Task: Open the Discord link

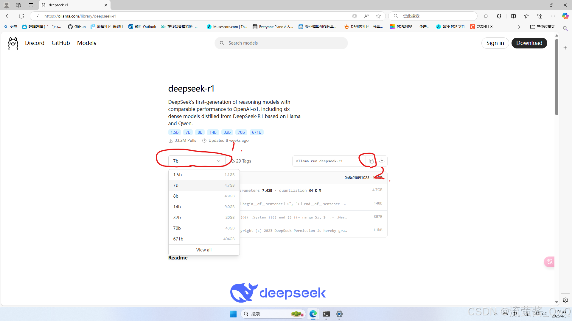Action: (x=35, y=43)
